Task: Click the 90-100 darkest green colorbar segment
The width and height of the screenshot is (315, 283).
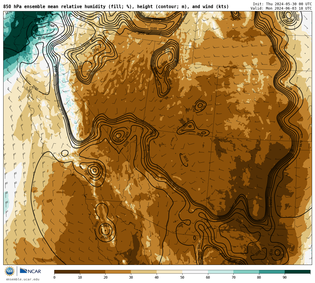Action: [x=297, y=272]
